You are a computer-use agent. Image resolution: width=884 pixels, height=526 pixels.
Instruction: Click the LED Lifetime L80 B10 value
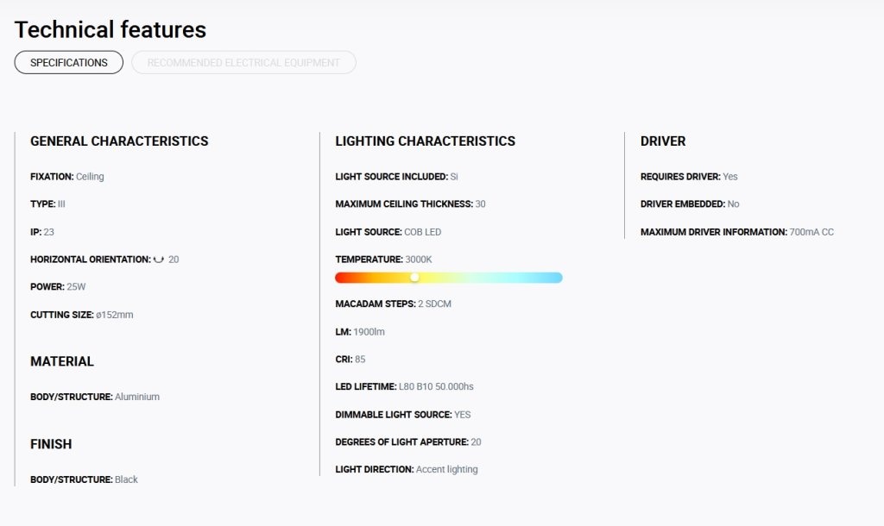436,387
